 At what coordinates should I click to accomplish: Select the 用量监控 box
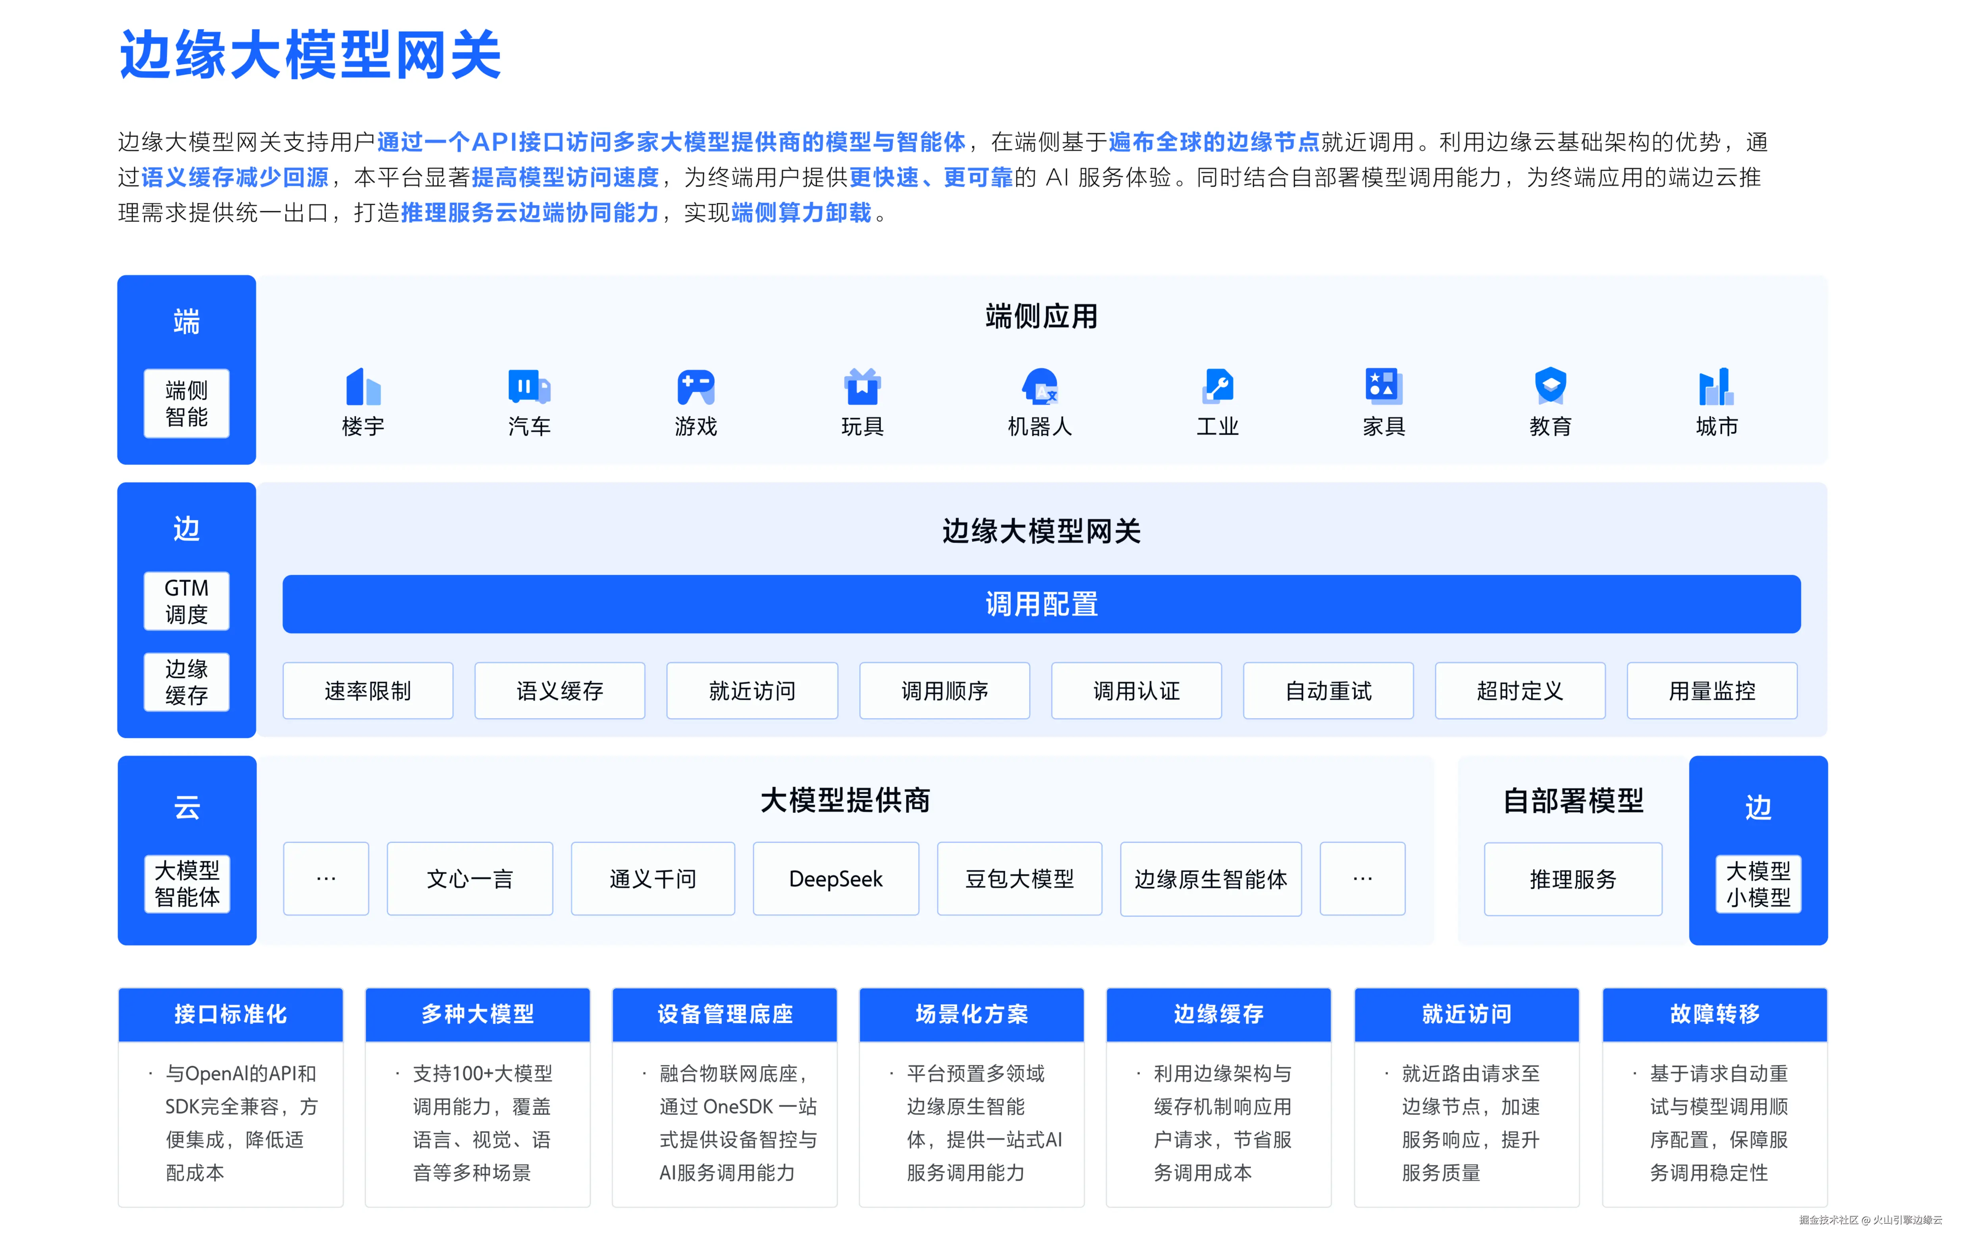click(1712, 691)
